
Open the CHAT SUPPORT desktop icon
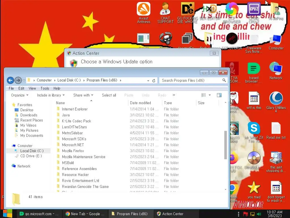(x=165, y=12)
